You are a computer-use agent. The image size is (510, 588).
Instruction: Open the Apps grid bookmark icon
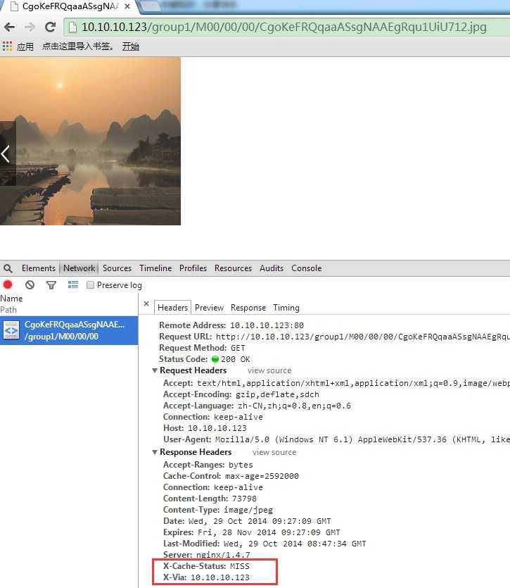click(x=7, y=46)
